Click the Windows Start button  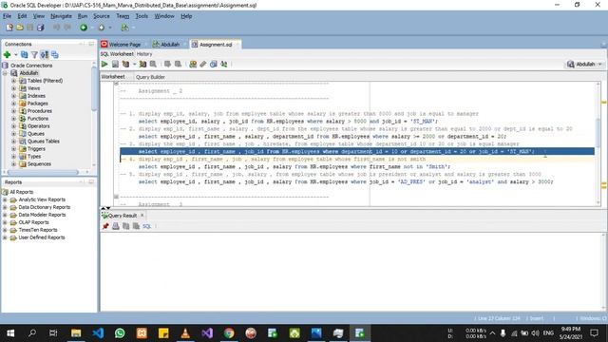tap(10, 333)
